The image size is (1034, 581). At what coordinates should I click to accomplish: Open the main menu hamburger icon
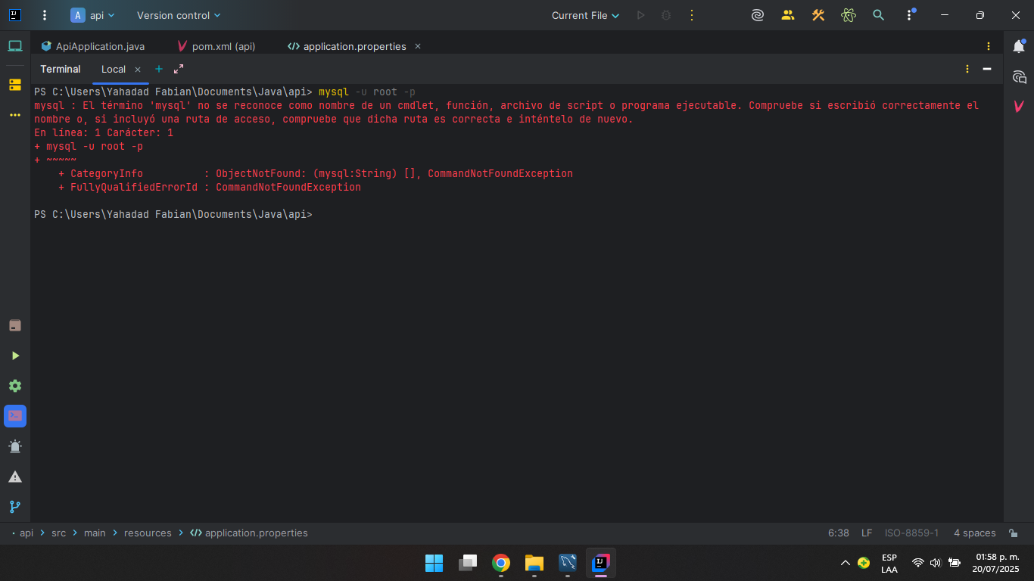(x=45, y=15)
